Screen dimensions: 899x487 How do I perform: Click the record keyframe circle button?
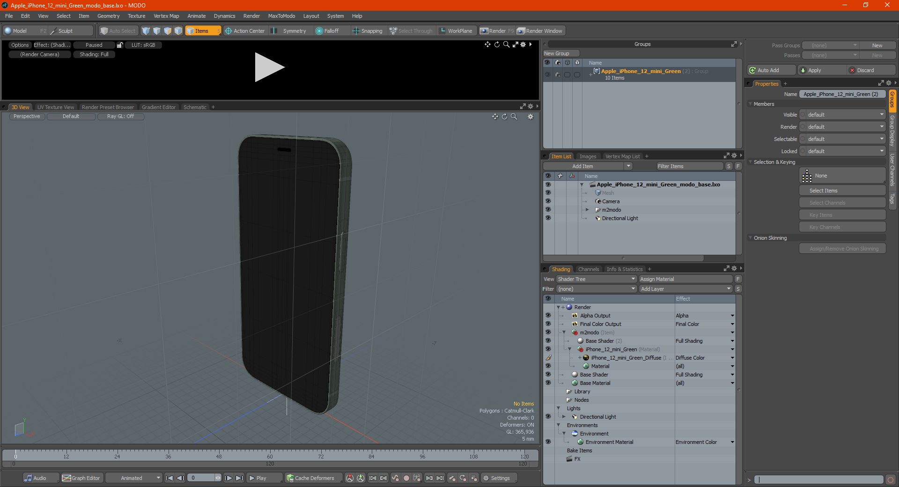click(406, 478)
